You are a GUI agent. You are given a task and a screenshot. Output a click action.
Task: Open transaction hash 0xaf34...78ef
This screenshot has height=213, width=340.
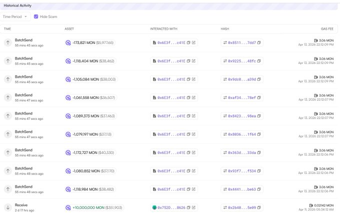pyautogui.click(x=242, y=98)
